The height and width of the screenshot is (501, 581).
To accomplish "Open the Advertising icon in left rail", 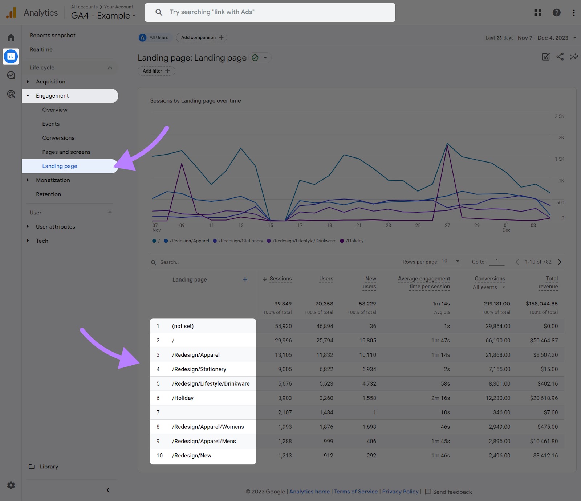I will (11, 94).
